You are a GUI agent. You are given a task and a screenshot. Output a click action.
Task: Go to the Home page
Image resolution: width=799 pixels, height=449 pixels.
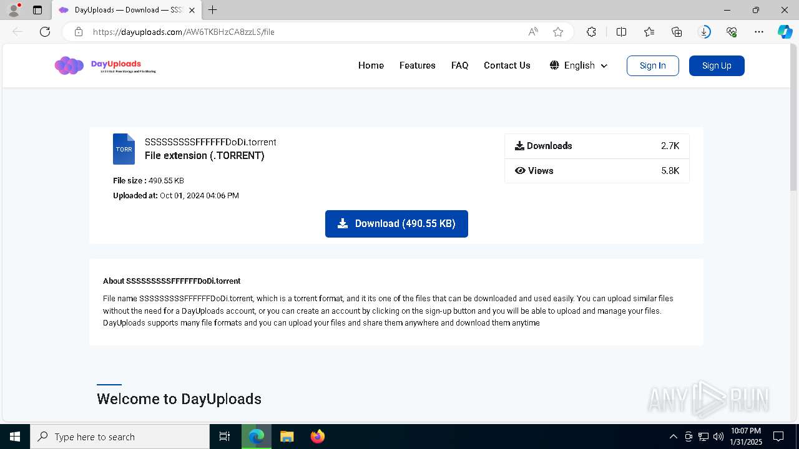point(371,65)
